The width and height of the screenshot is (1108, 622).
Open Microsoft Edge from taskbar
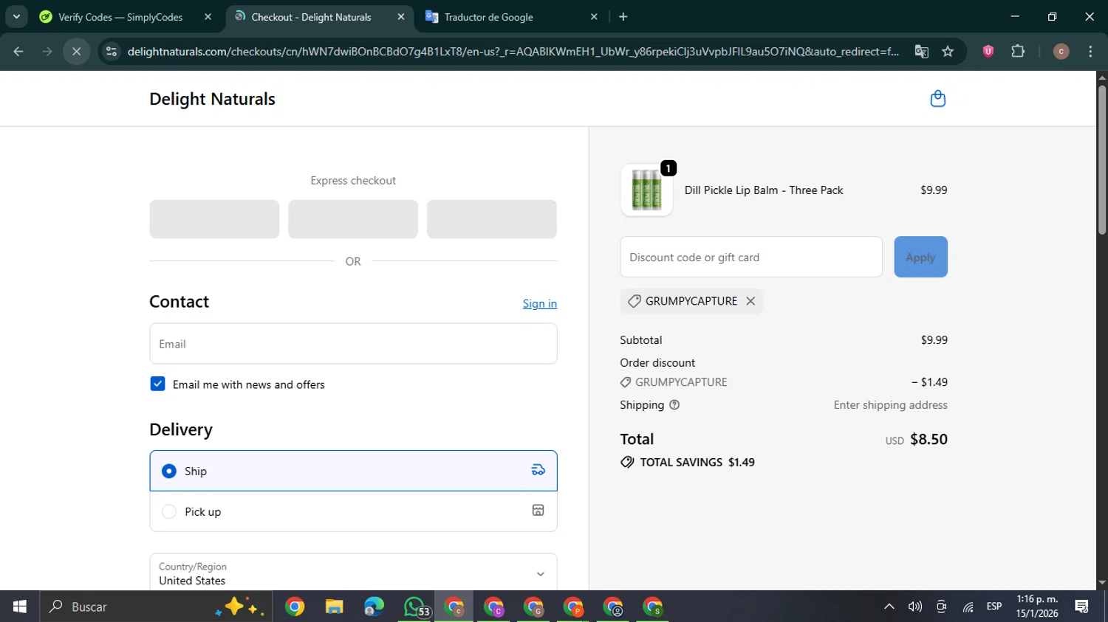[x=375, y=607]
